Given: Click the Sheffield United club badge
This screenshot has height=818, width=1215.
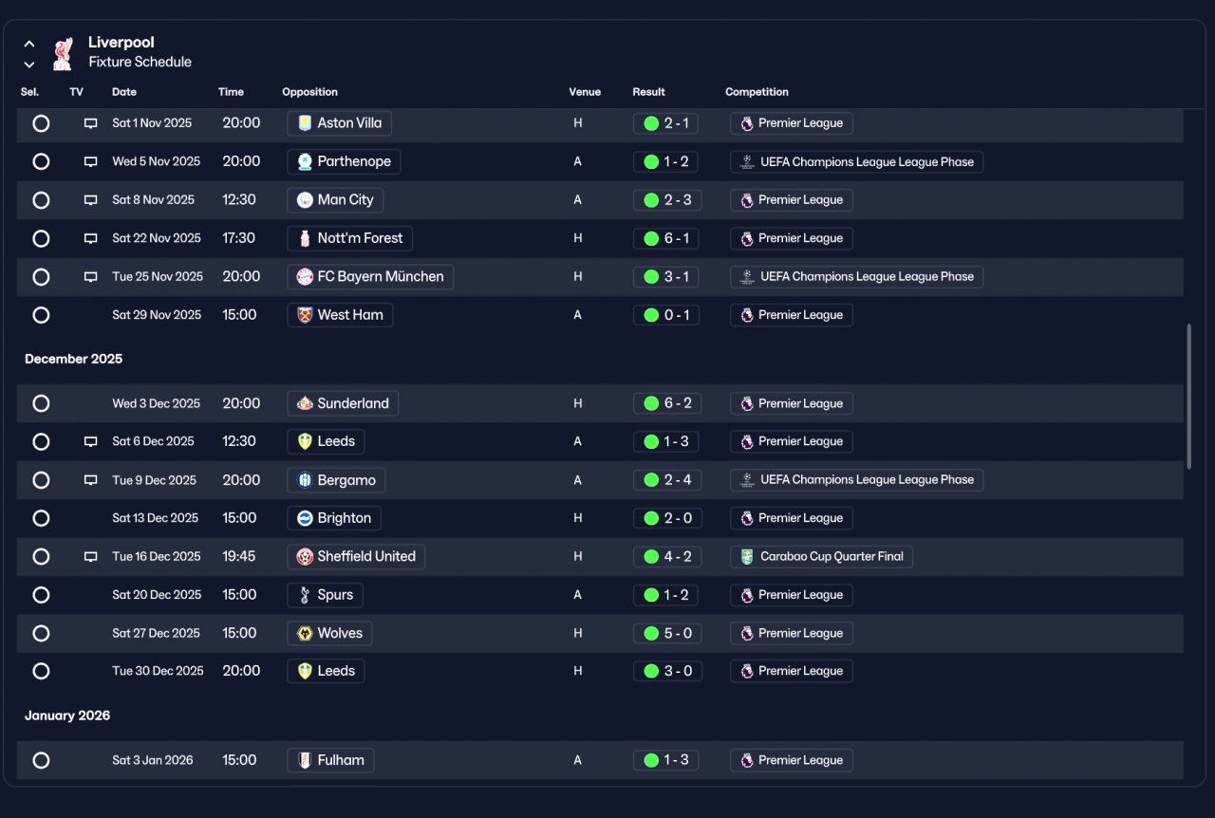Looking at the screenshot, I should [x=305, y=557].
